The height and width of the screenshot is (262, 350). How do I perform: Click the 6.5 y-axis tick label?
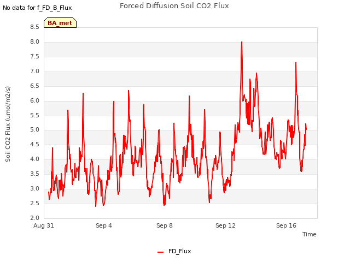pos(34,86)
